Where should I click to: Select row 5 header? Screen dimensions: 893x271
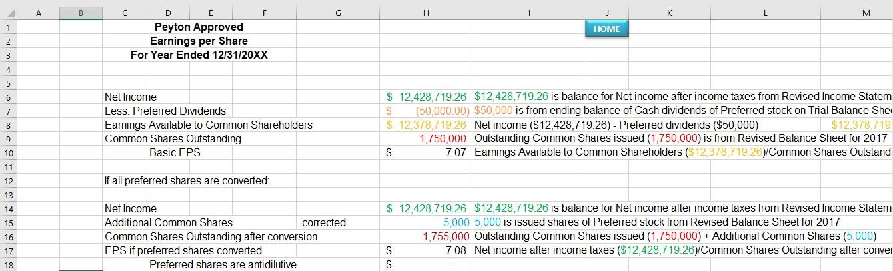tap(8, 83)
